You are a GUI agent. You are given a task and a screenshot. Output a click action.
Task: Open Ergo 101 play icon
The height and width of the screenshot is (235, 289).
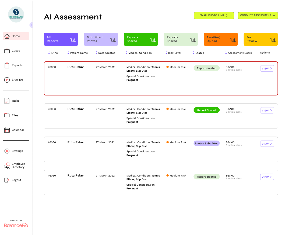point(7,80)
